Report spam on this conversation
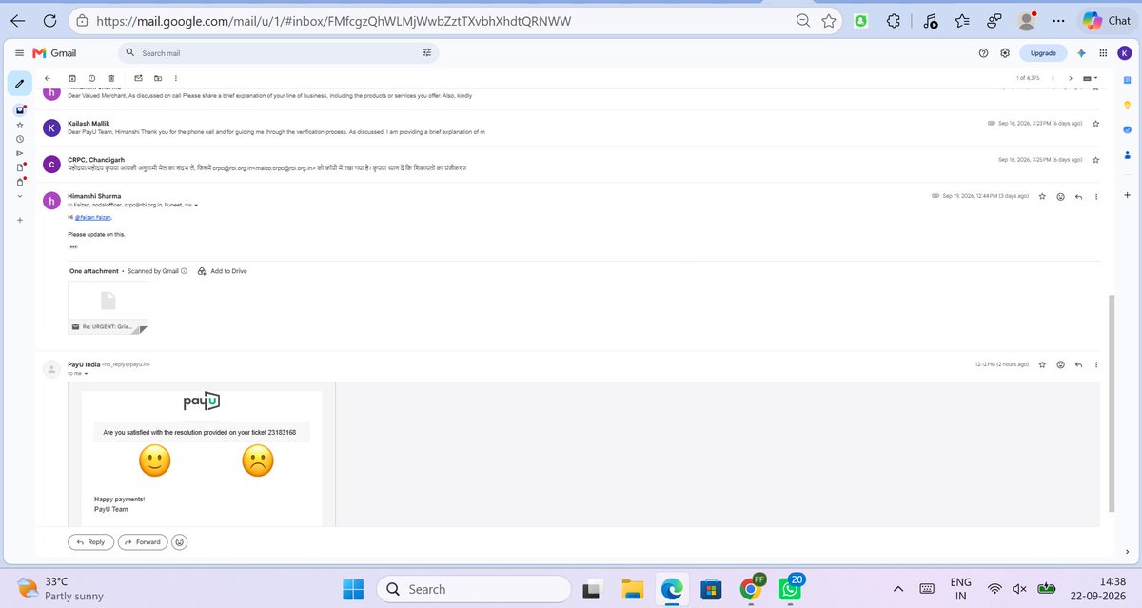This screenshot has width=1142, height=608. pyautogui.click(x=91, y=77)
